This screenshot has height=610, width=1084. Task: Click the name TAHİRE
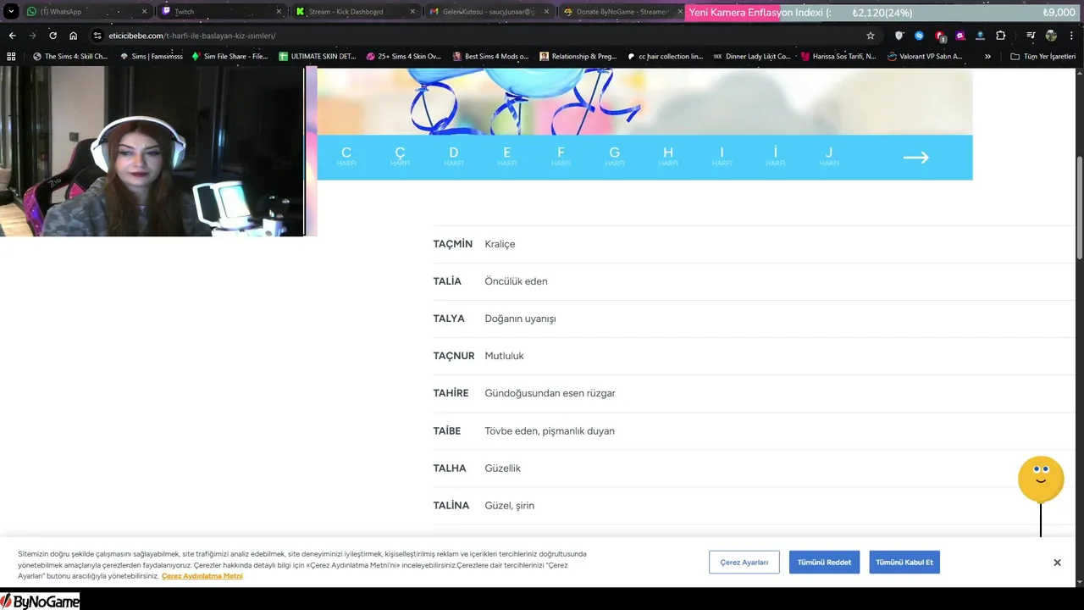click(451, 393)
